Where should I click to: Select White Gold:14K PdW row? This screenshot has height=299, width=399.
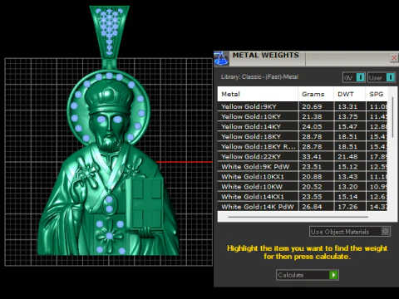click(303, 207)
